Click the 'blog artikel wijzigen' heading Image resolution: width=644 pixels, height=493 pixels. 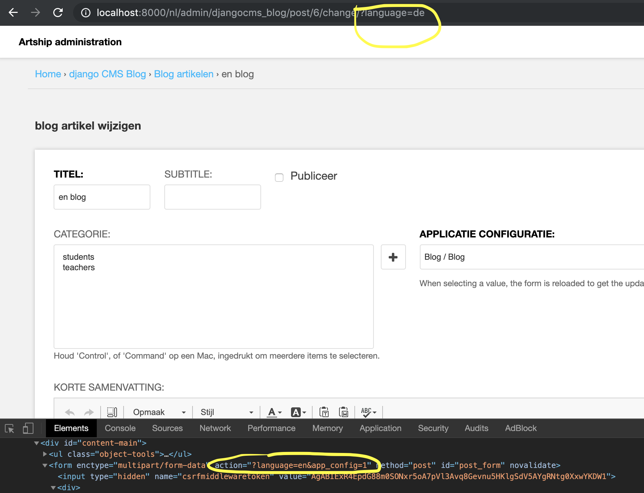(x=88, y=126)
